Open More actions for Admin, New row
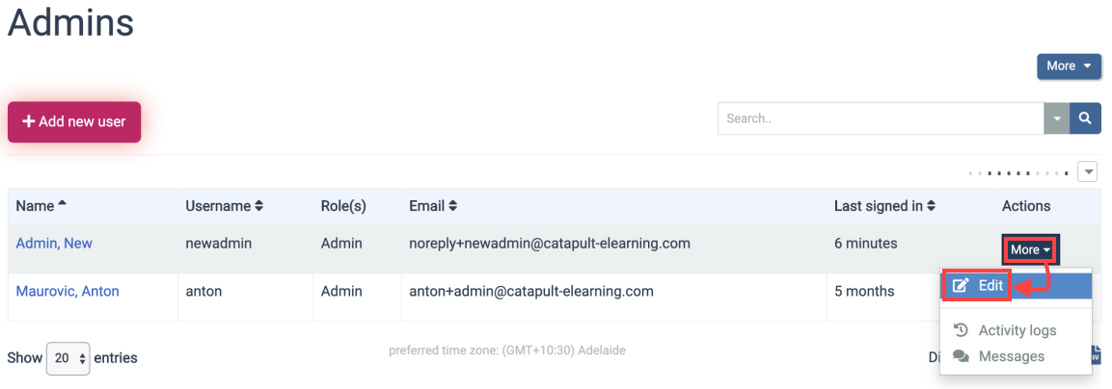 click(1030, 250)
